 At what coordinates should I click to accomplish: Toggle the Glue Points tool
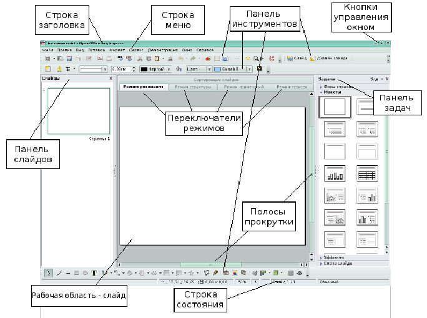point(215,273)
